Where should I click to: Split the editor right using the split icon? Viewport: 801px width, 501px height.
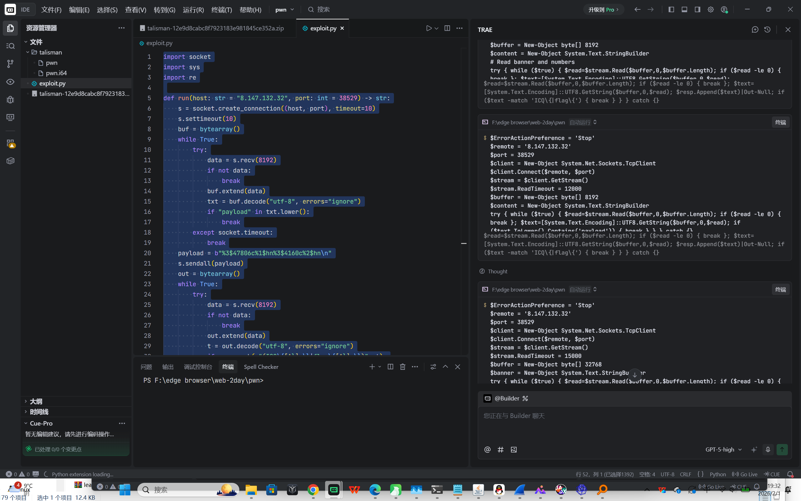point(447,28)
